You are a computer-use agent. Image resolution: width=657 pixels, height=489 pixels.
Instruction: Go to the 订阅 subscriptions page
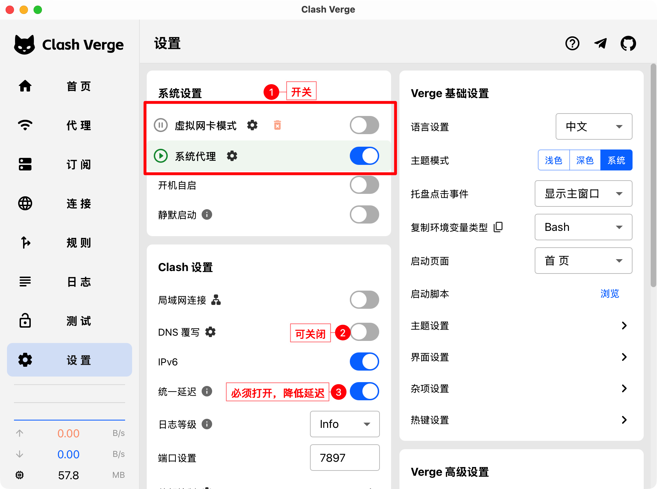70,164
